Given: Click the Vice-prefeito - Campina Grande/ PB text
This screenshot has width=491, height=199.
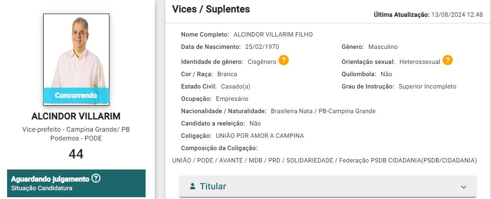Looking at the screenshot, I should point(76,129).
